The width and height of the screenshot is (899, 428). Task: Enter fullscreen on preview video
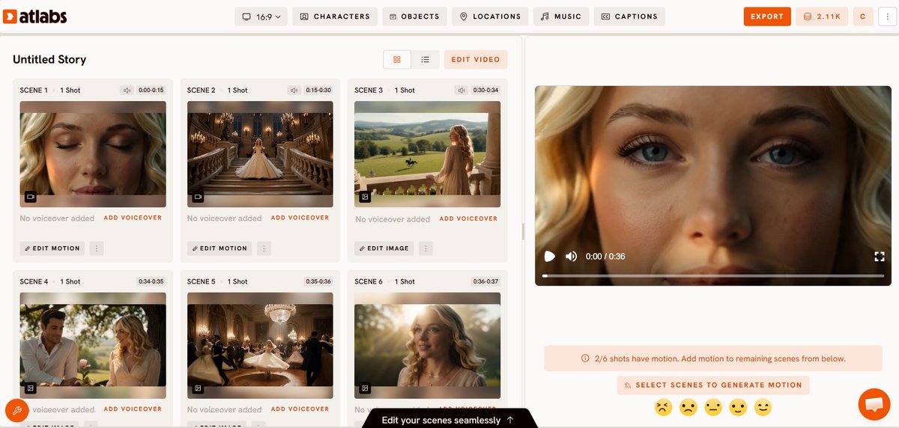880,257
